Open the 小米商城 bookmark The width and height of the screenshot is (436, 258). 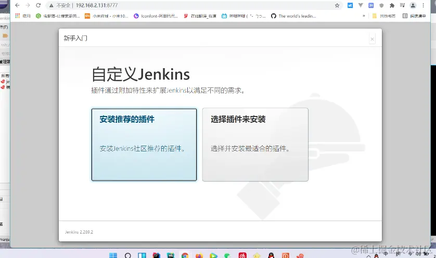(x=107, y=16)
